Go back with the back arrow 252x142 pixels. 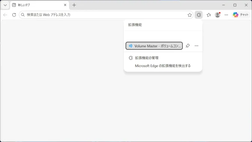point(5,15)
